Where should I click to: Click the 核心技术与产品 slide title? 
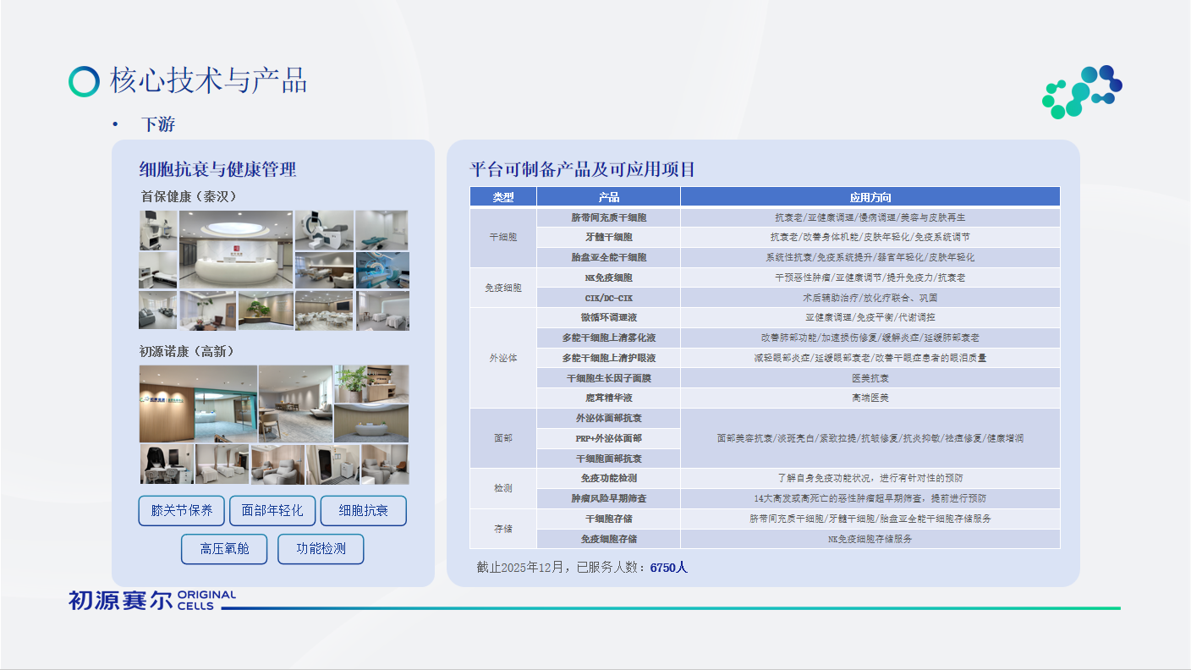point(208,80)
